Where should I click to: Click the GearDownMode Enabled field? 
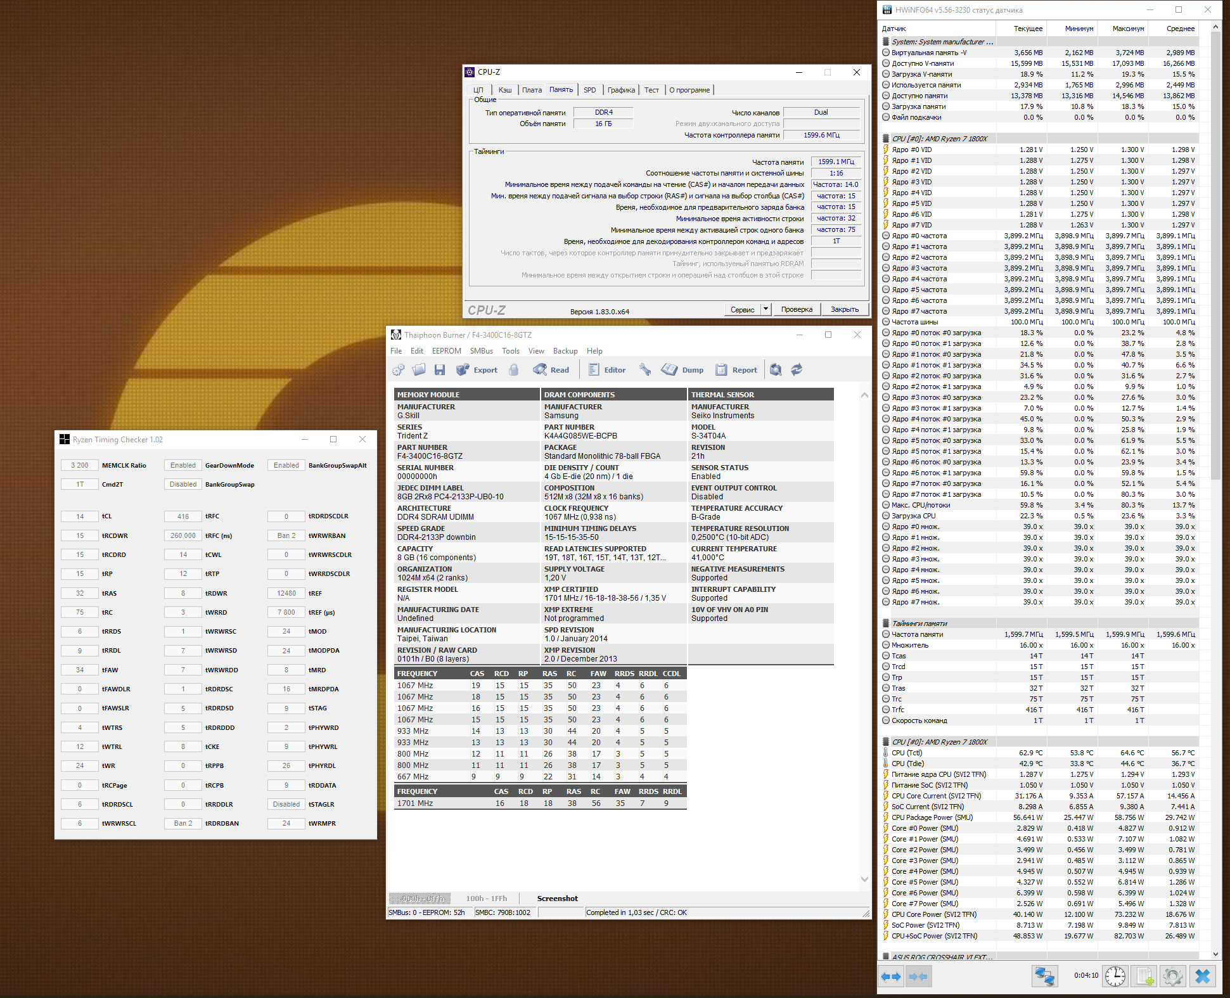(x=183, y=466)
